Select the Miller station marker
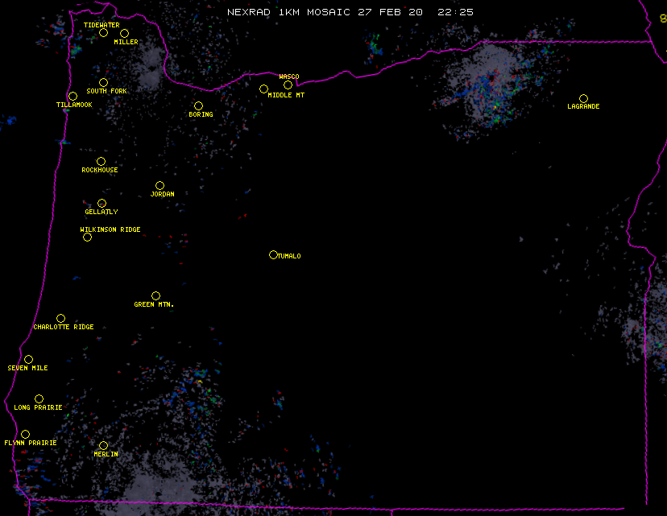Screen dimensions: 667x516 pyautogui.click(x=124, y=33)
